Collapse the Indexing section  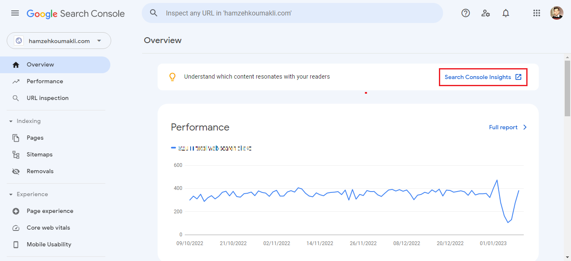(11, 121)
